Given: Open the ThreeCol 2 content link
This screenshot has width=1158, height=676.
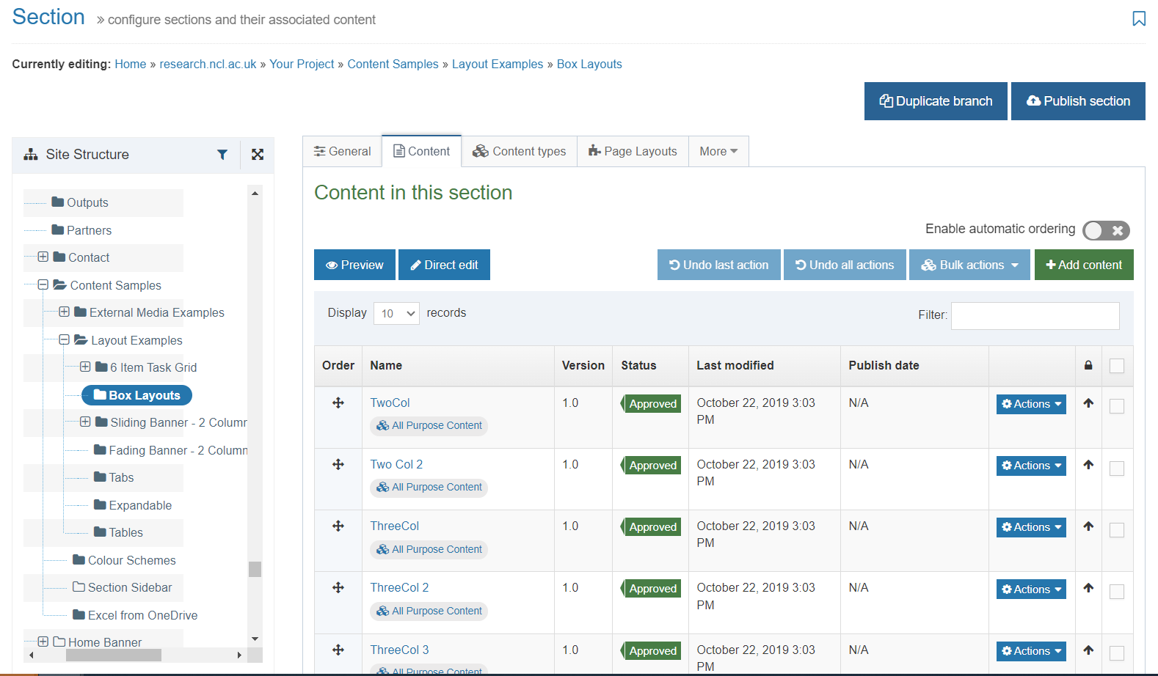Looking at the screenshot, I should 399,588.
